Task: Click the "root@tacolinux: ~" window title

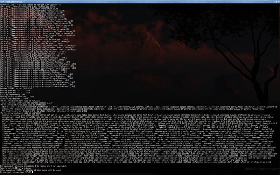Action: pyautogui.click(x=15, y=2)
